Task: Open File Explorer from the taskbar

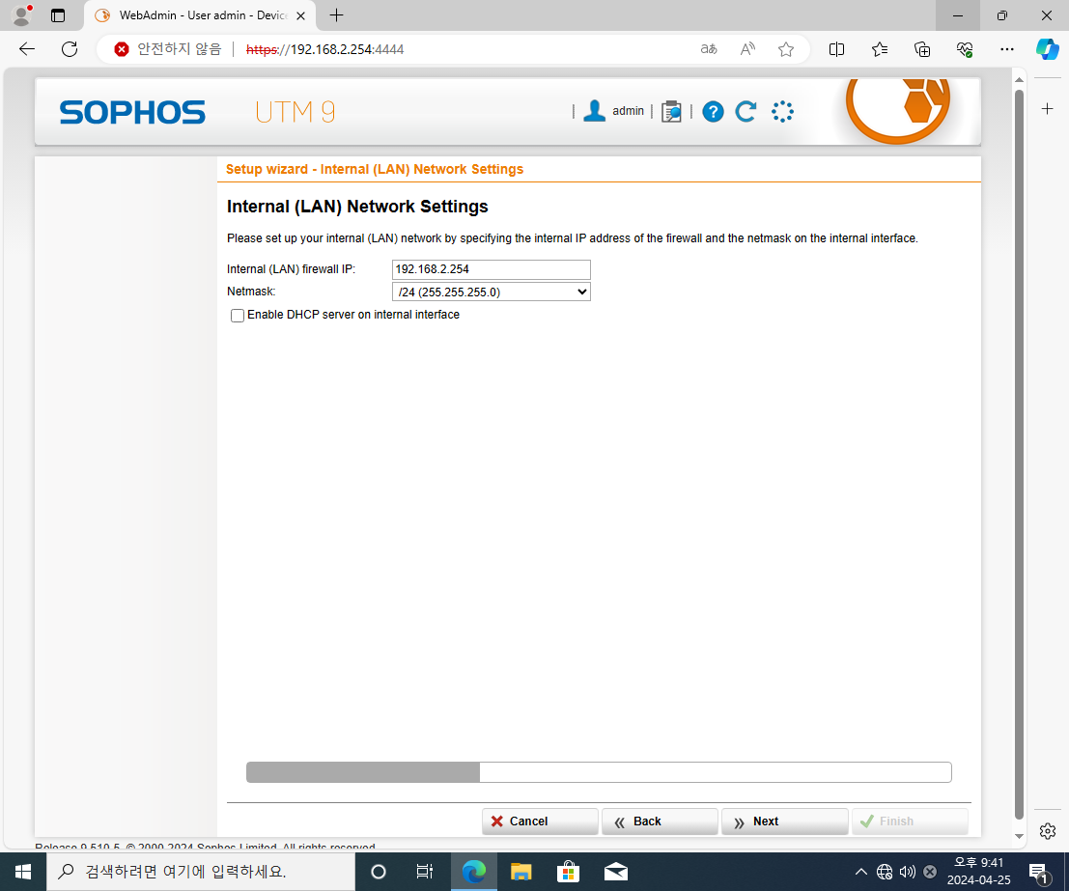Action: [520, 872]
